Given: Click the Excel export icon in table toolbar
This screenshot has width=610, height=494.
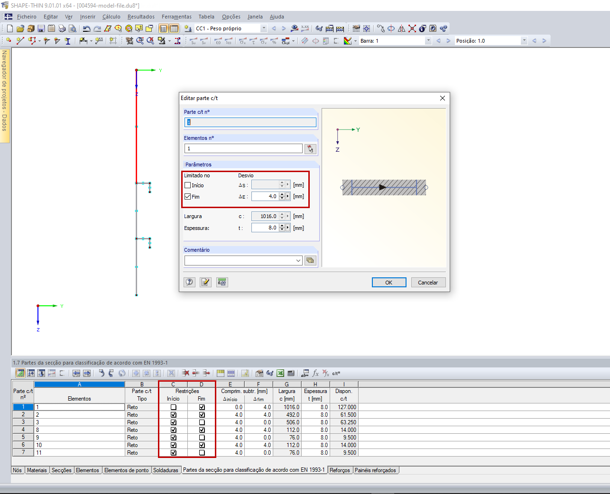Looking at the screenshot, I should click(280, 373).
